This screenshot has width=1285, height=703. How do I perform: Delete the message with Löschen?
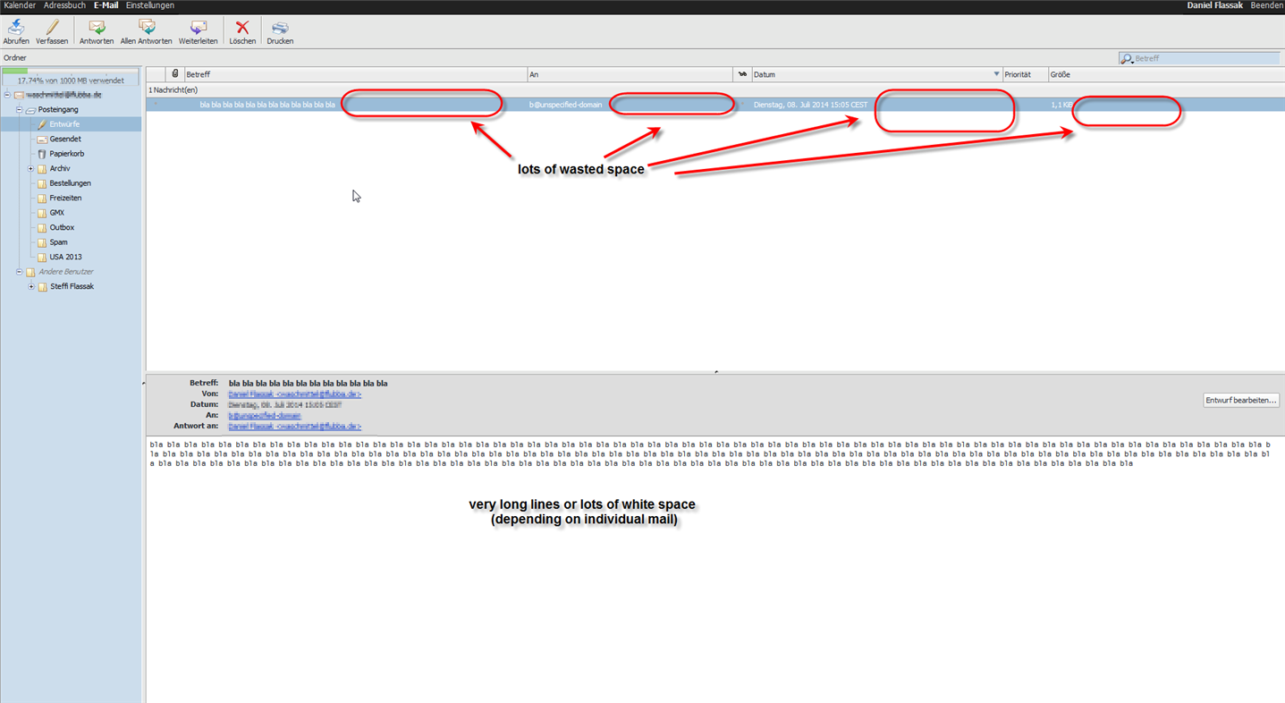pyautogui.click(x=242, y=29)
